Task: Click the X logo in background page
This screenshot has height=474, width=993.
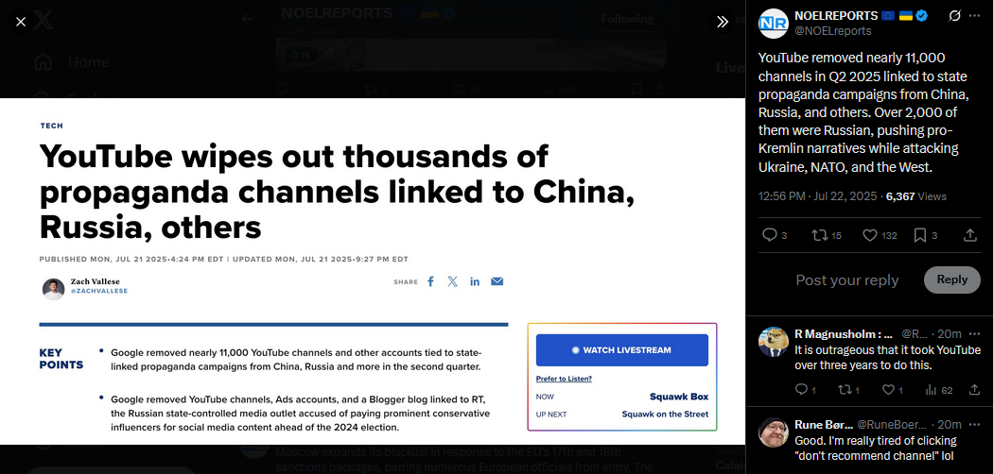Action: point(44,21)
